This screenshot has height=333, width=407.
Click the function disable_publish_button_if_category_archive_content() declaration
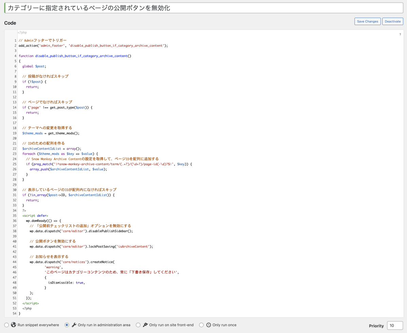[75, 56]
